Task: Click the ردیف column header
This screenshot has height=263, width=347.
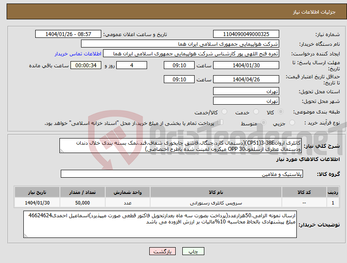Action: coord(333,192)
